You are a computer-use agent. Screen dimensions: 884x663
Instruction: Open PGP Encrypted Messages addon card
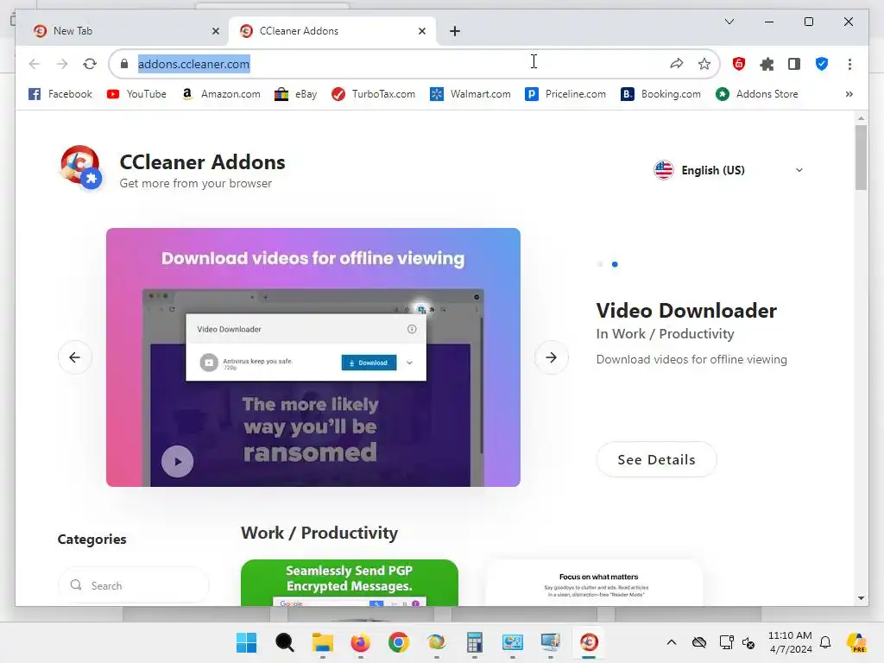click(x=350, y=583)
